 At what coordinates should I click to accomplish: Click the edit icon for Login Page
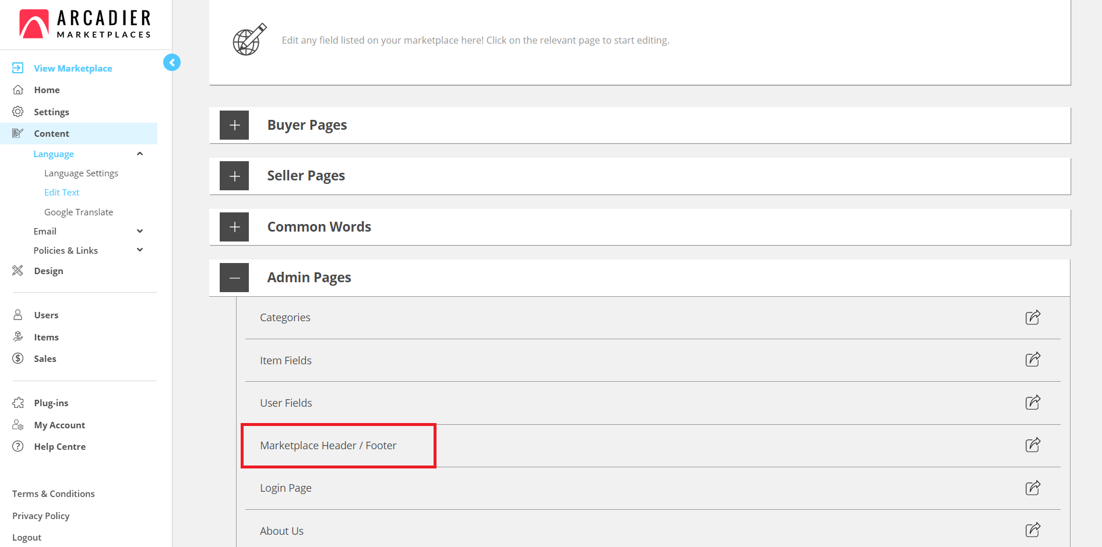tap(1033, 488)
